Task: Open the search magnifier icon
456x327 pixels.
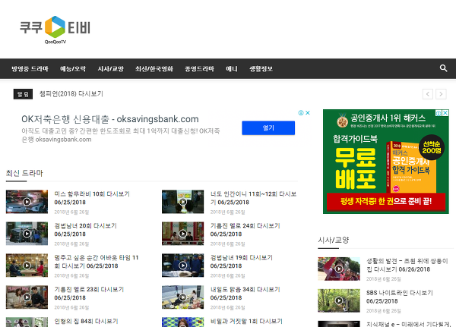Action: coord(443,68)
